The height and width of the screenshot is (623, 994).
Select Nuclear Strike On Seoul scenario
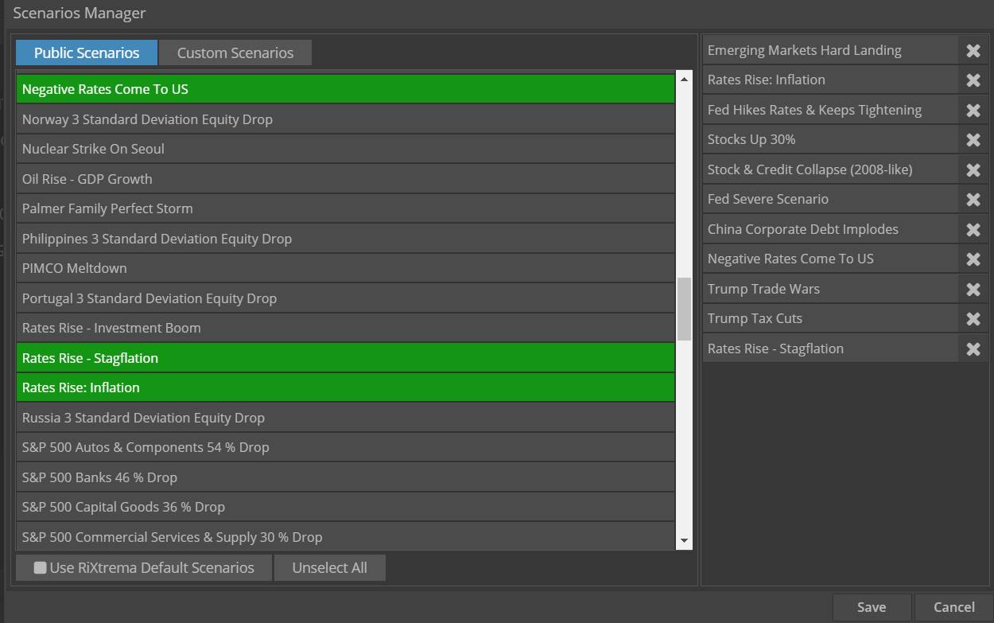pos(345,149)
